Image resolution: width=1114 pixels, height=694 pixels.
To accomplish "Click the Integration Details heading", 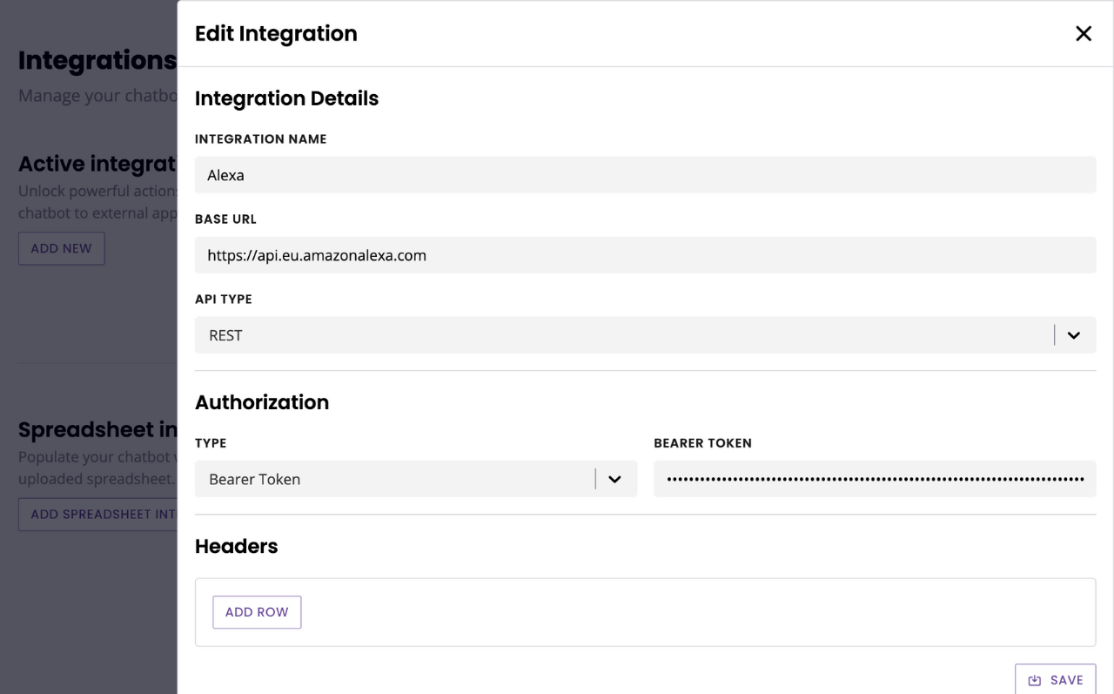I will click(x=286, y=98).
